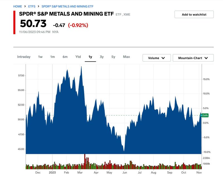This screenshot has width=223, height=179.
Task: Click the 2023 year axis label
Action: tap(52, 173)
